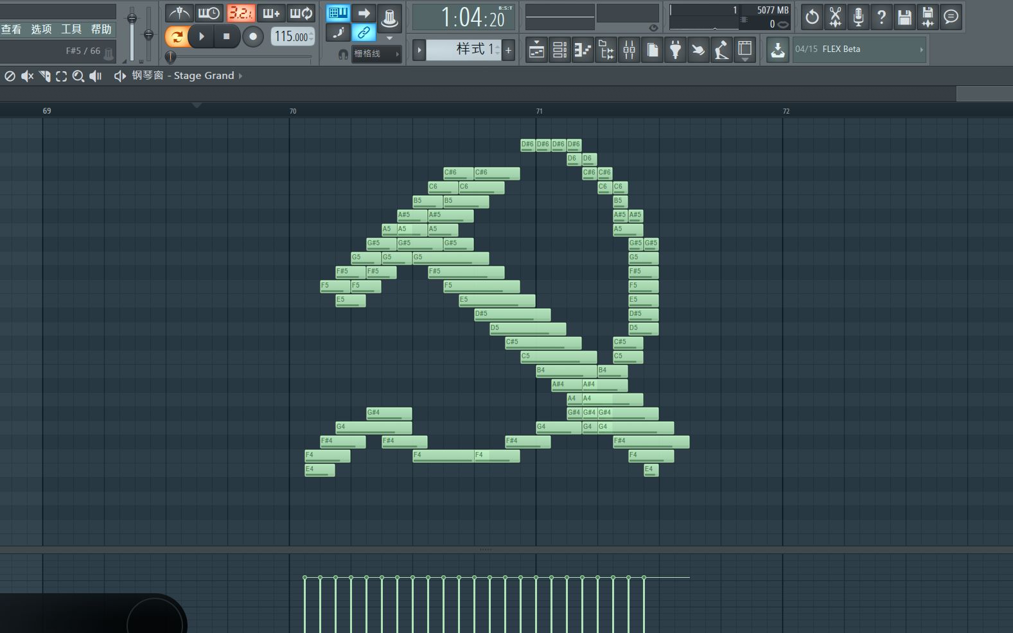Open the 选项 menu
The height and width of the screenshot is (633, 1013).
tap(41, 29)
